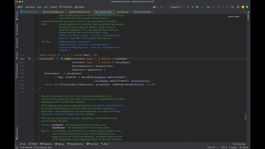
Task: Open the Problems tool window
Action: tap(46, 144)
